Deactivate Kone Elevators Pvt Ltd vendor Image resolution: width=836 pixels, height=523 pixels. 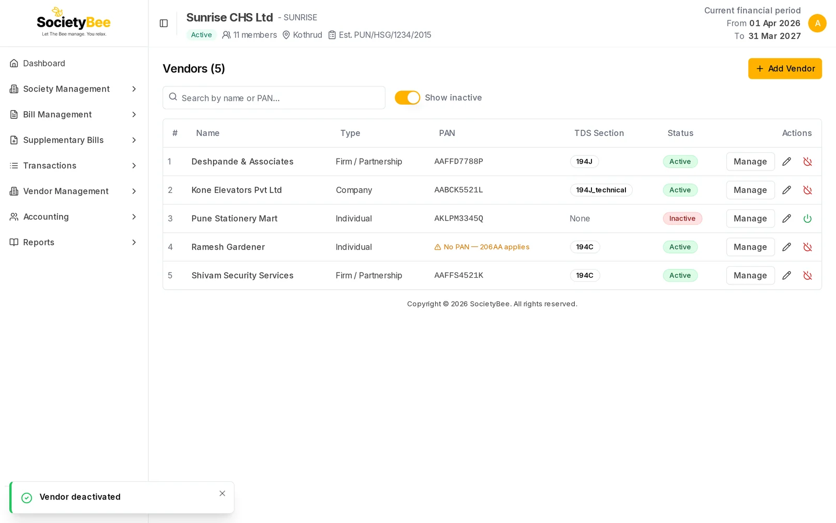tap(807, 190)
